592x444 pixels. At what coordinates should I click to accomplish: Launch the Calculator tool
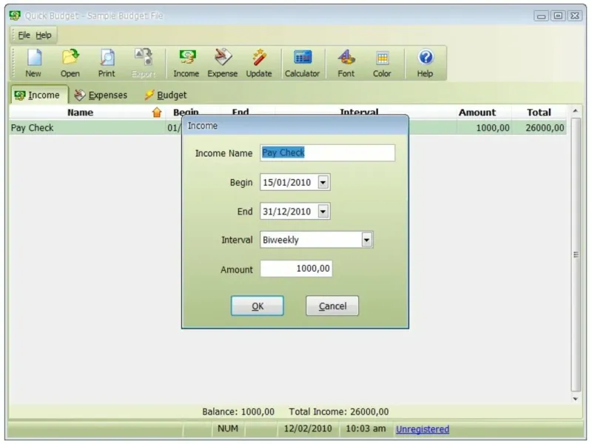(302, 64)
